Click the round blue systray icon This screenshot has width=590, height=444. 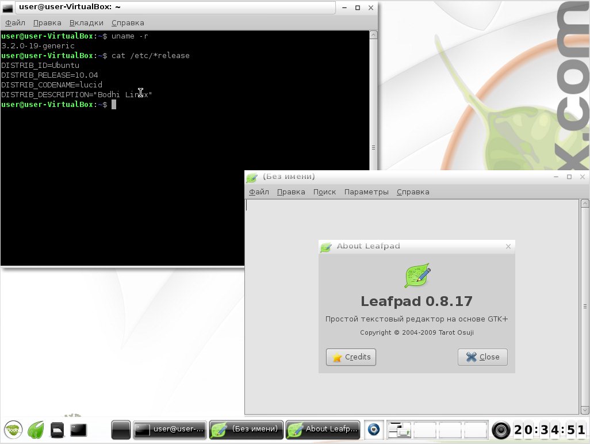[x=374, y=430]
